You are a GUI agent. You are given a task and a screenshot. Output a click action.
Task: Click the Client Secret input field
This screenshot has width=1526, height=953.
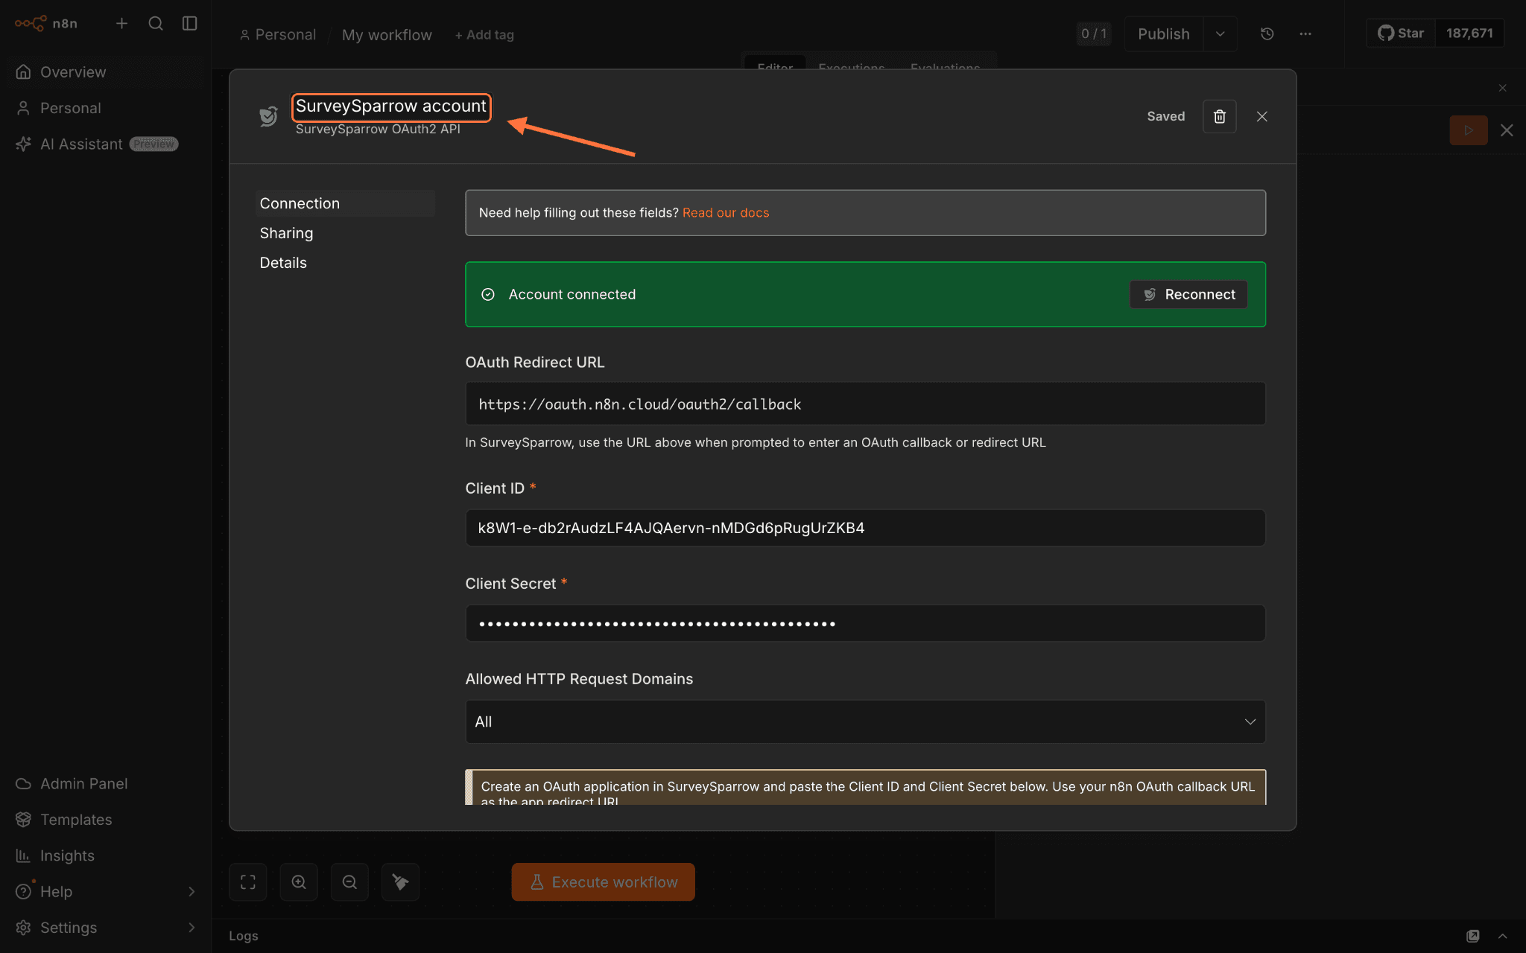point(865,623)
